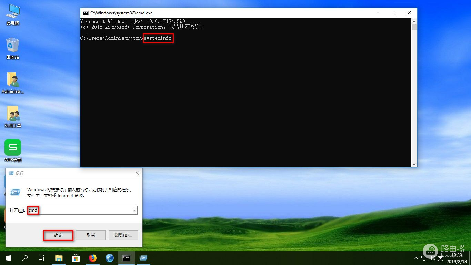Minimize the cmd.exe window
This screenshot has width=471, height=265.
tap(378, 13)
